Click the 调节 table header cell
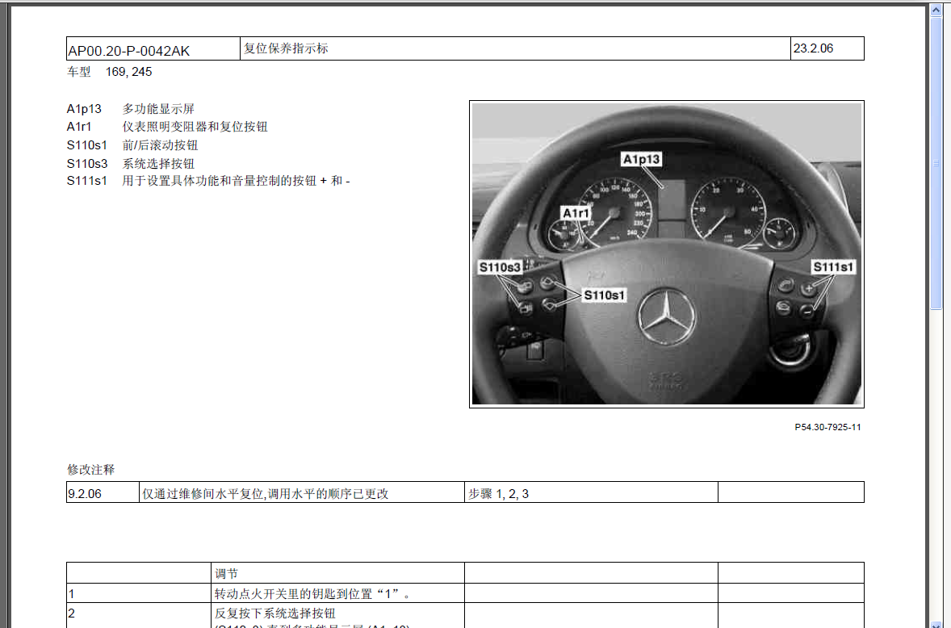The image size is (951, 628). click(x=337, y=573)
